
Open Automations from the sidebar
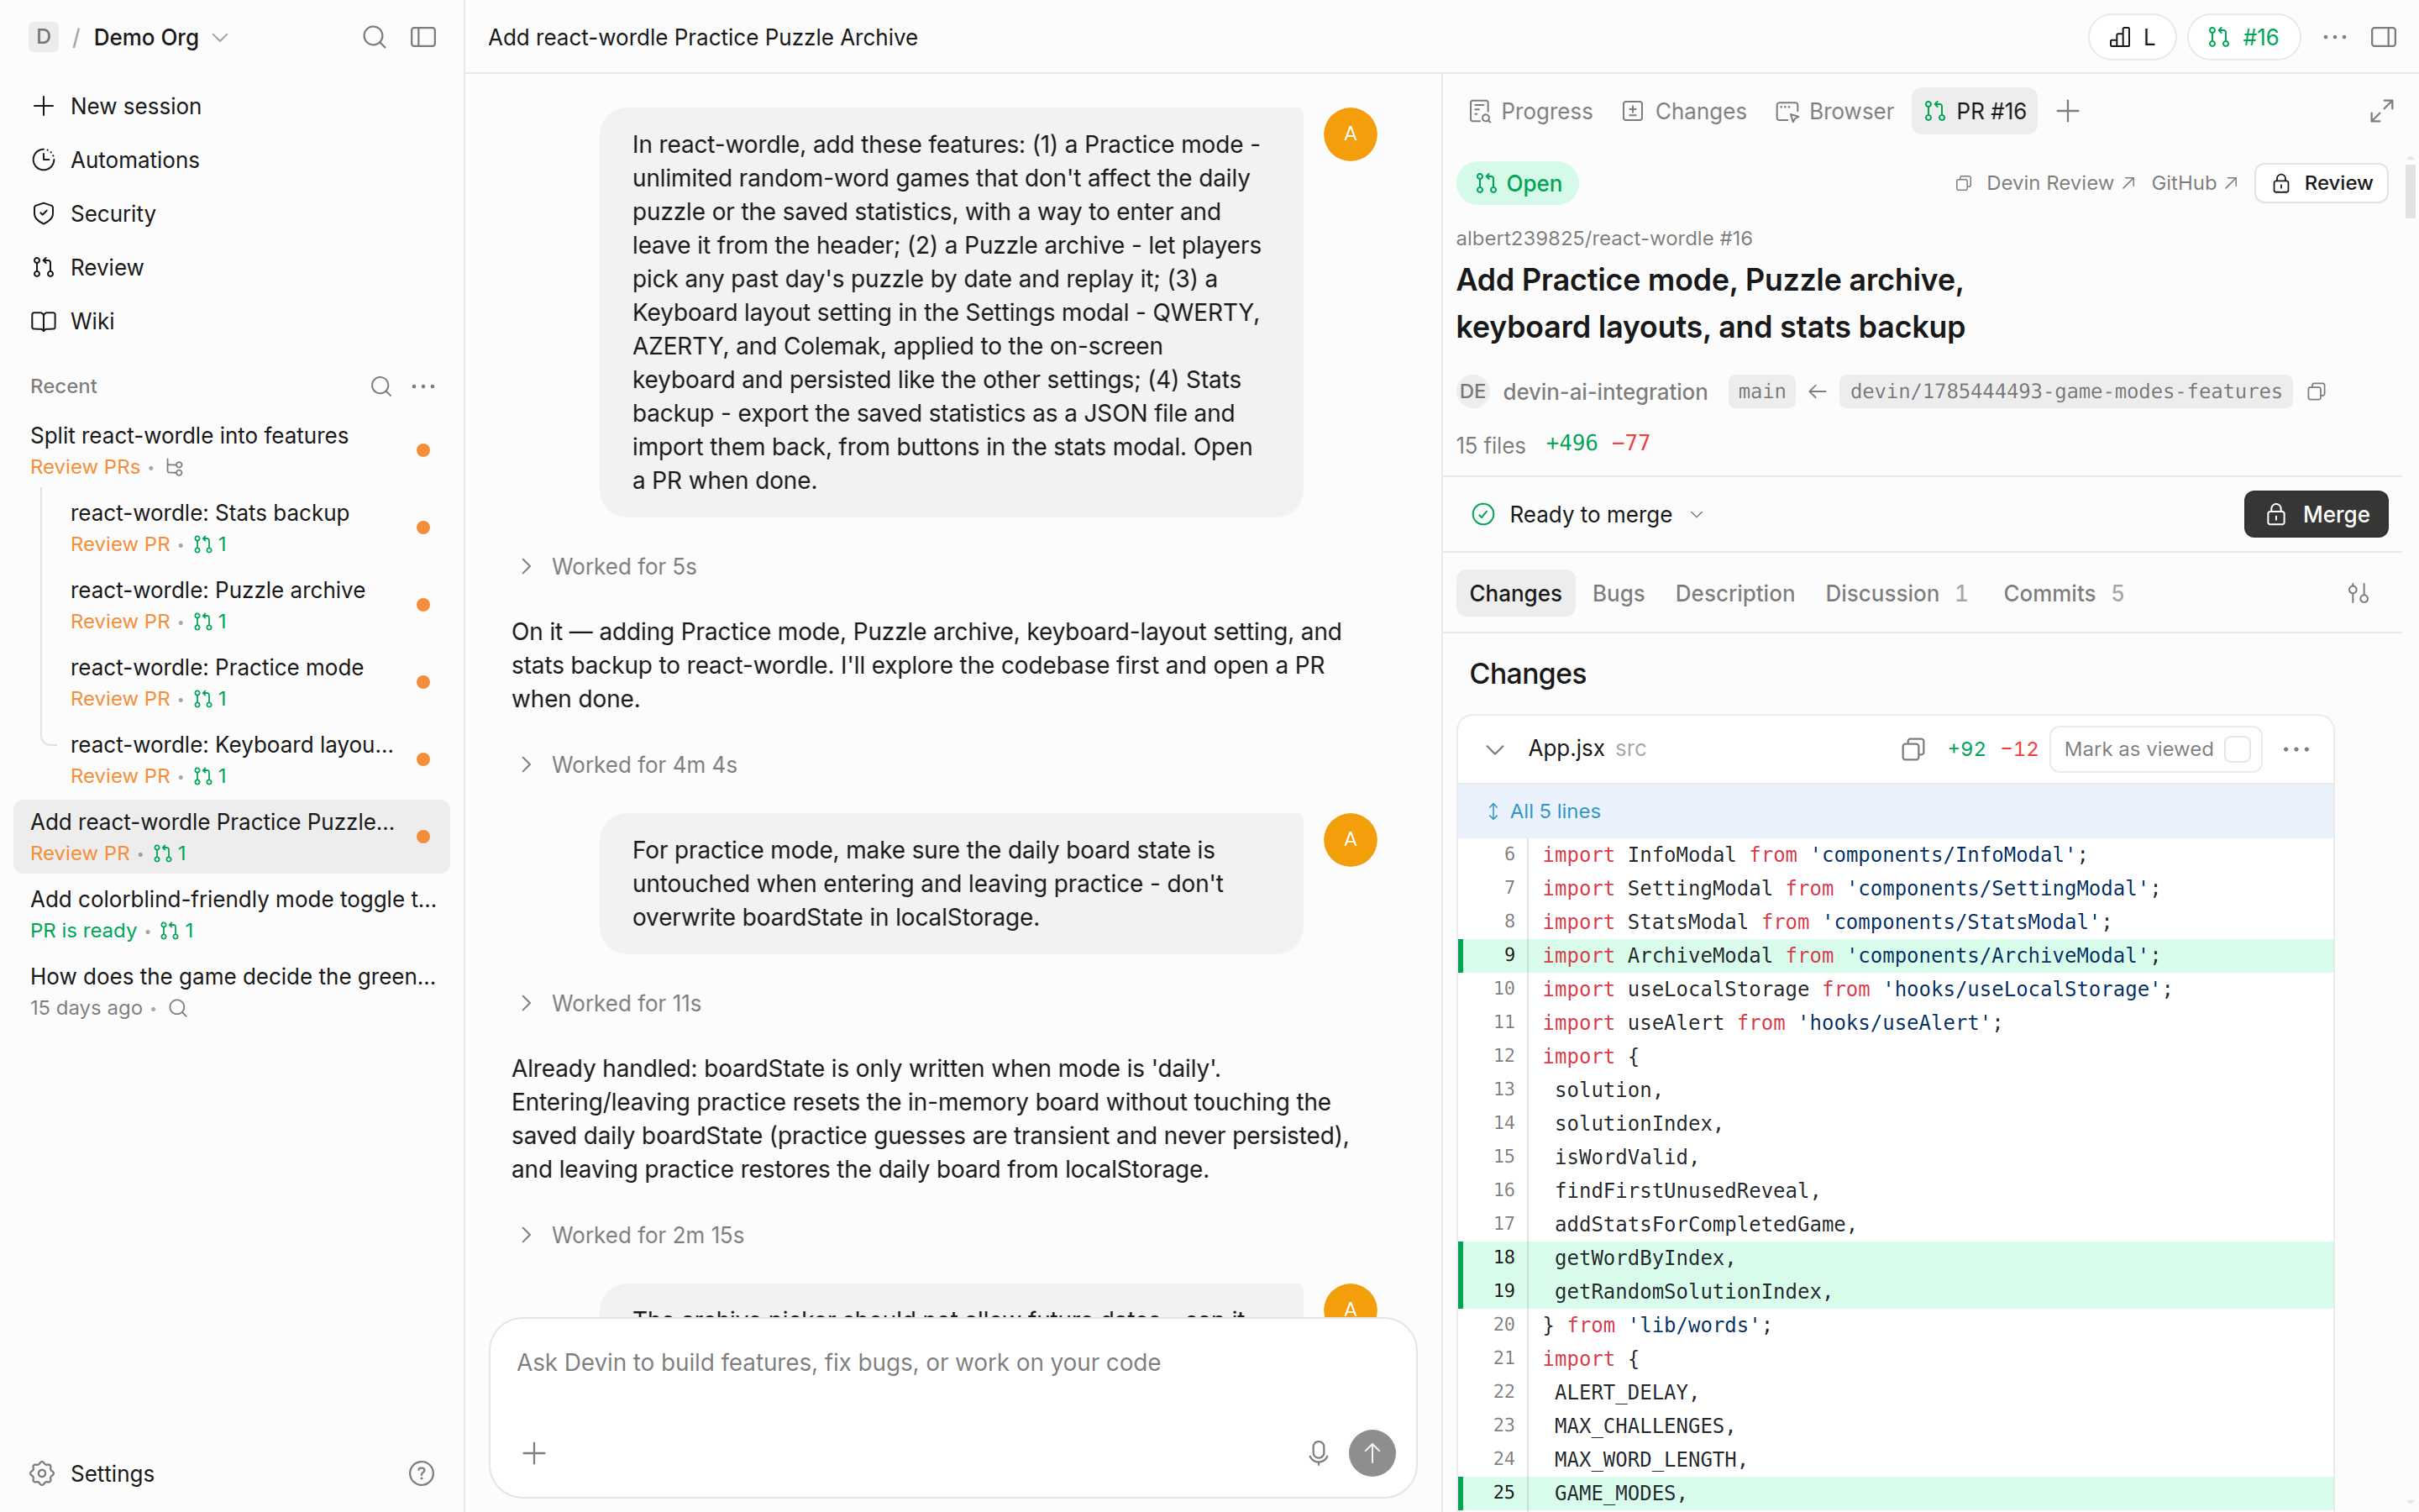point(134,160)
